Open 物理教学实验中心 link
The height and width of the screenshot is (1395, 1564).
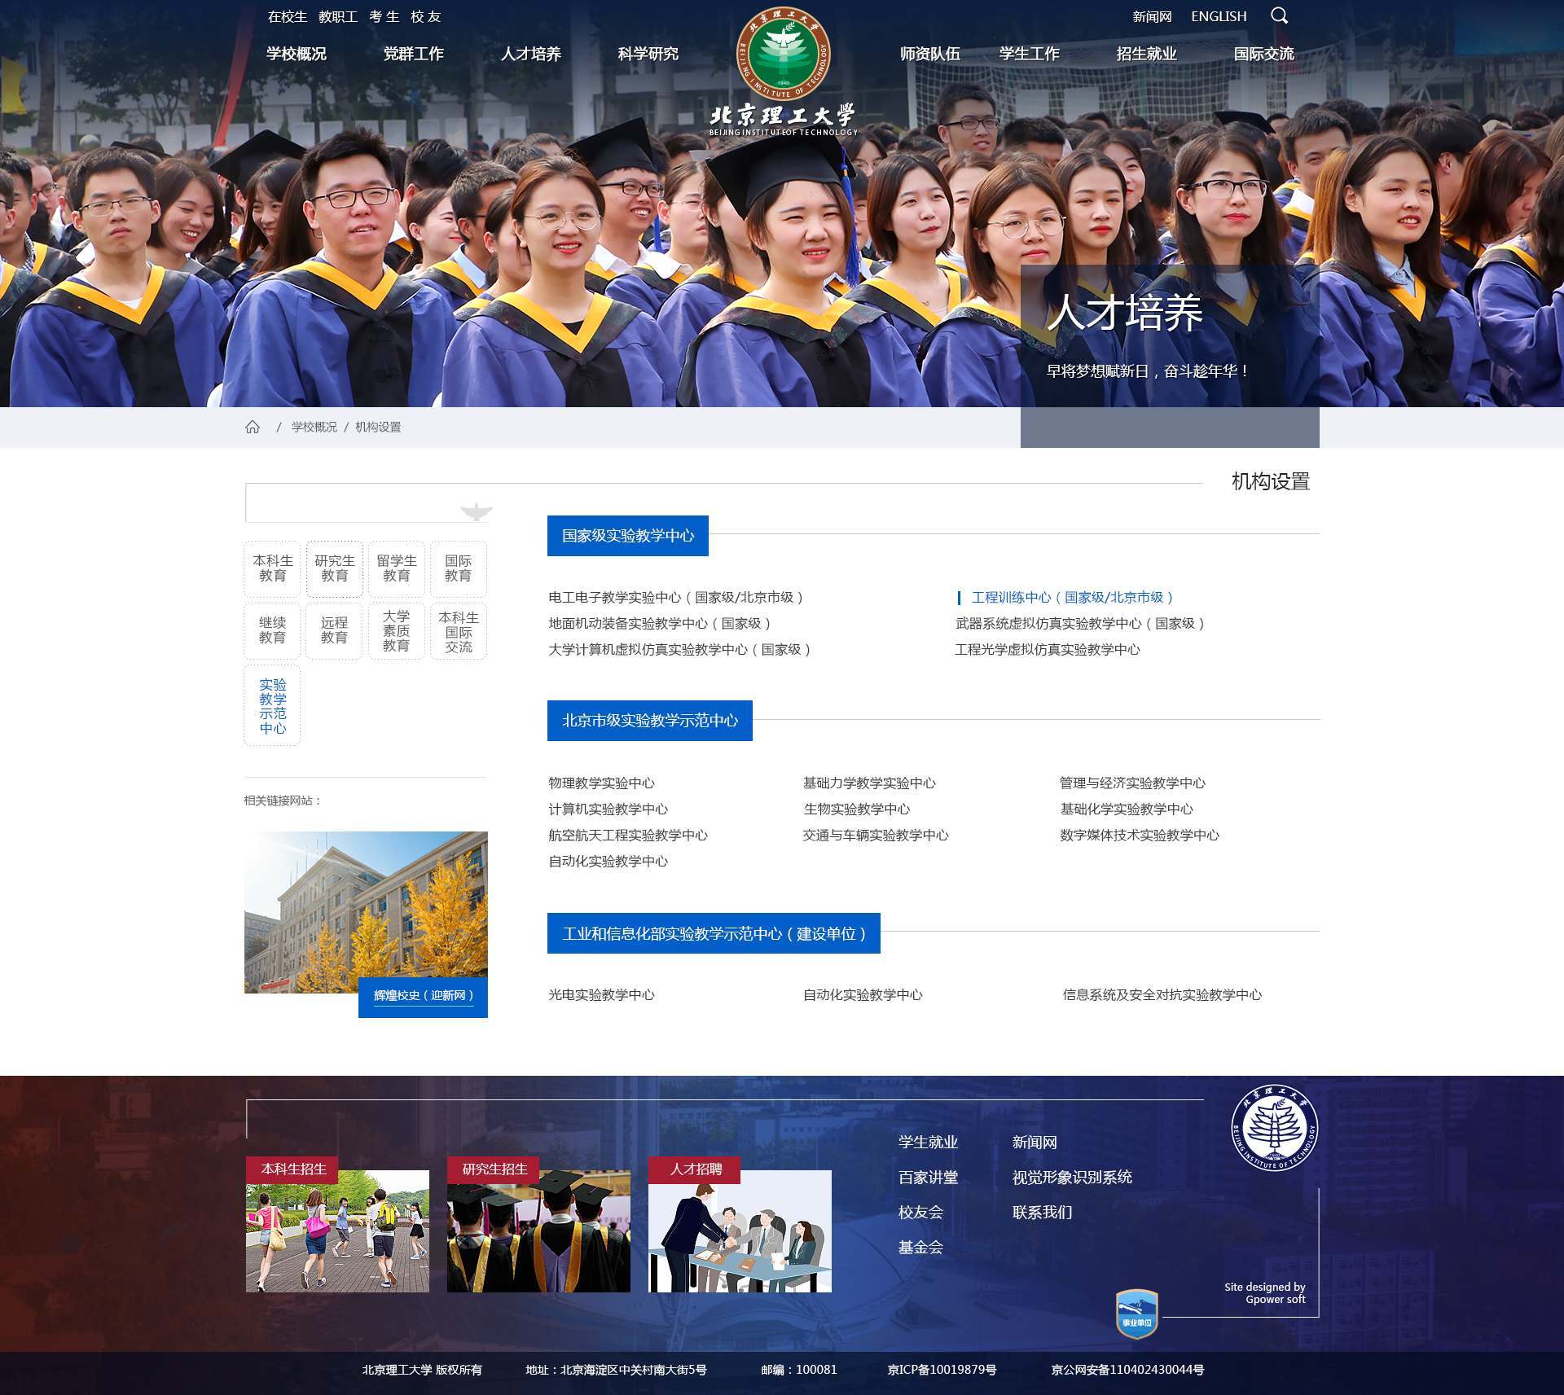coord(601,783)
